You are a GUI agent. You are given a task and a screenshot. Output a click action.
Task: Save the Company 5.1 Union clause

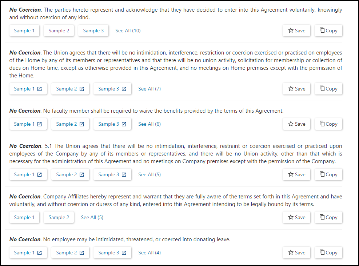296,174
